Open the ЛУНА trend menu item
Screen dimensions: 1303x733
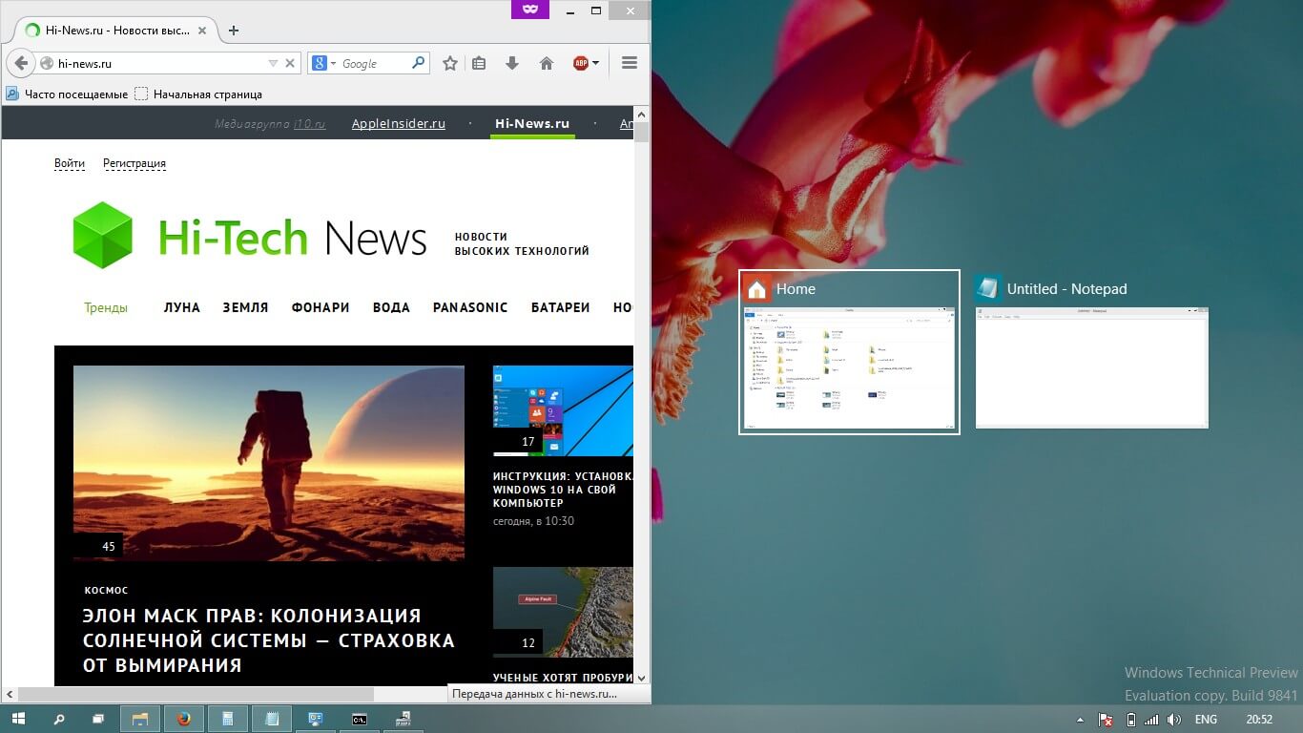tap(181, 307)
